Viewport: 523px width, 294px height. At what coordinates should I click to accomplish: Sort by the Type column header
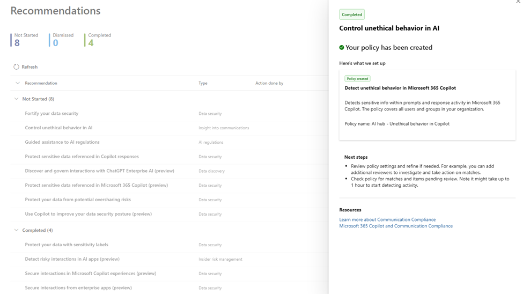[x=203, y=83]
